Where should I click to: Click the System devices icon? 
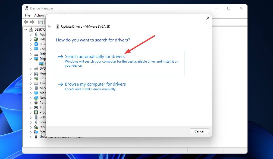[36, 132]
